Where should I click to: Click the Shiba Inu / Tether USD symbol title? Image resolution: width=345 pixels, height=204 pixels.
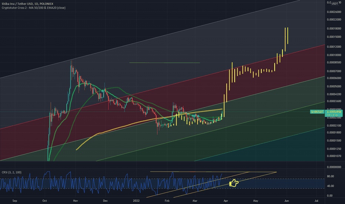coord(27,4)
